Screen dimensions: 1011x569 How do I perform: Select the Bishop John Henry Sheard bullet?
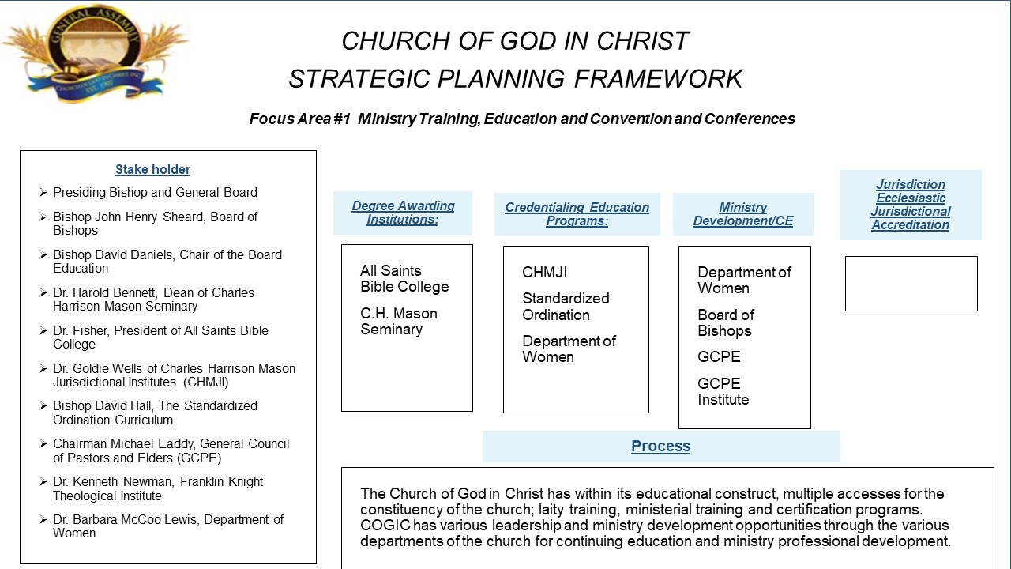155,224
